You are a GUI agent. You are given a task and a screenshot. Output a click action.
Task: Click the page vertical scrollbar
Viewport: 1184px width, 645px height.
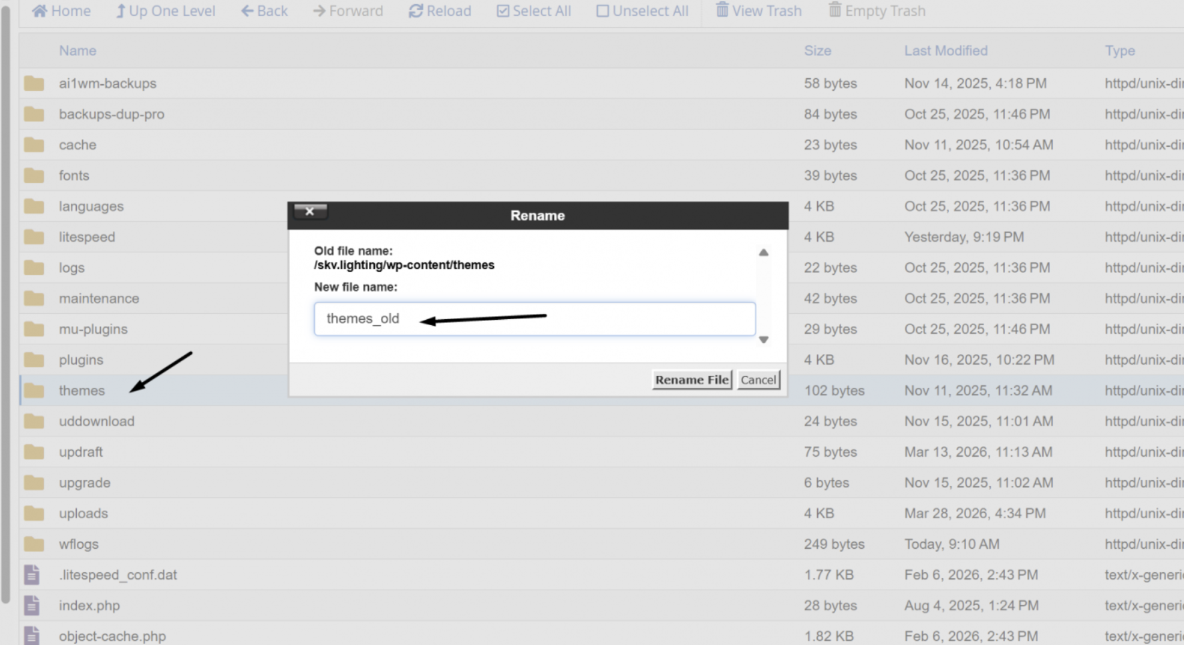click(6, 304)
